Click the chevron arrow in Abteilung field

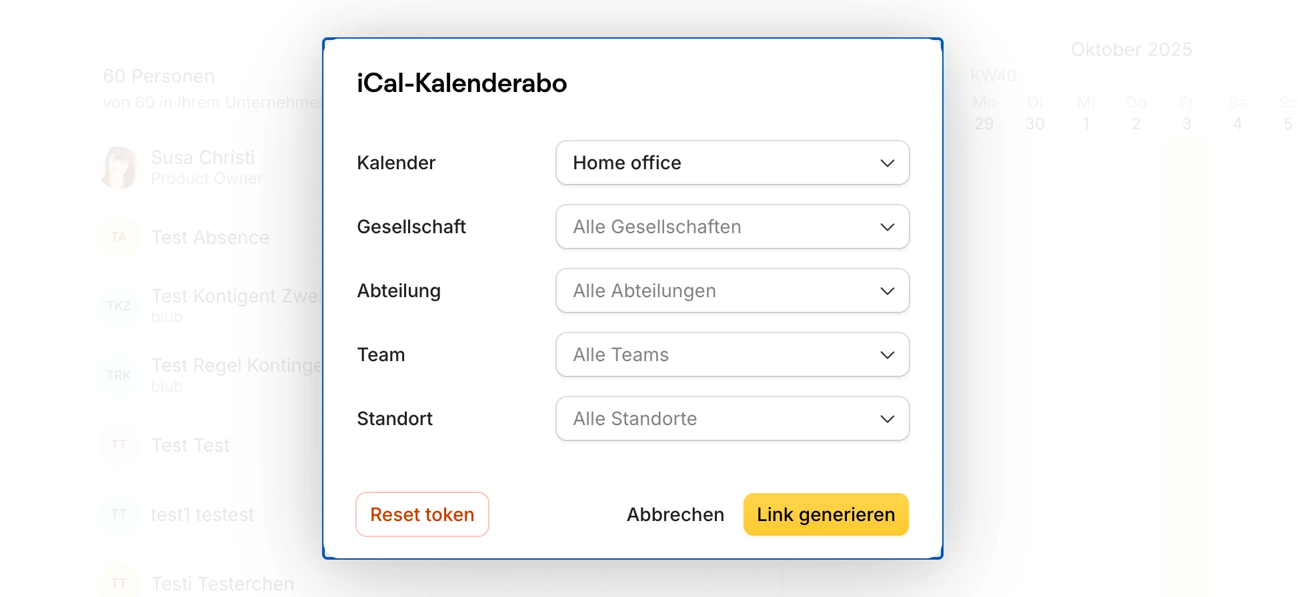tap(887, 291)
